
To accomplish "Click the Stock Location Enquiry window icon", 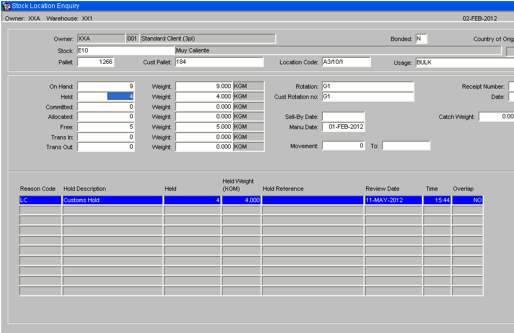I will click(6, 6).
